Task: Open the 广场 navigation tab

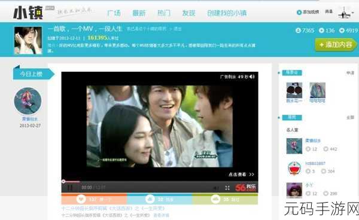Action: point(114,13)
